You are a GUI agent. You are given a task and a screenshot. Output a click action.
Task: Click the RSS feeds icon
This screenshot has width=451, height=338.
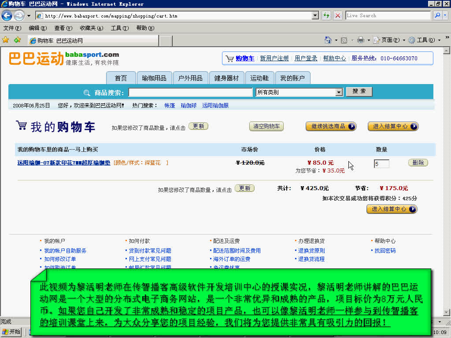(x=343, y=40)
